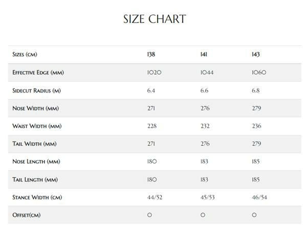
Task: Select the 6.6 sidecut radius value
Action: click(205, 90)
